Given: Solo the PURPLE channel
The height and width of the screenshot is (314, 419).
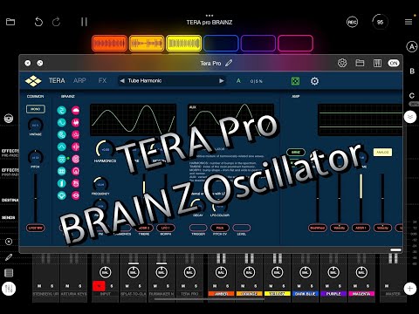Looking at the screenshot, I should [340, 286].
